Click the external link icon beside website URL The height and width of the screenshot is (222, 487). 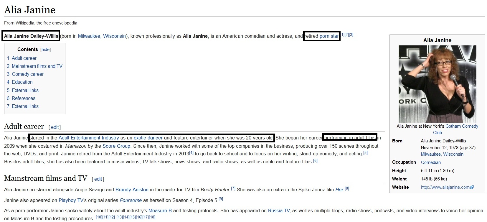472,187
